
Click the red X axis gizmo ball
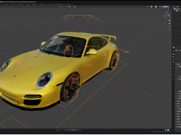pos(169,16)
